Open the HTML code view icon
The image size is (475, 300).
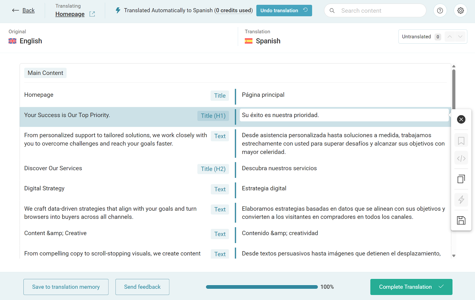coord(461,158)
